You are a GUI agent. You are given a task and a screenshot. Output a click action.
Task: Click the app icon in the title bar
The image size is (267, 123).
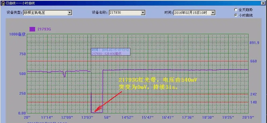click(3, 3)
